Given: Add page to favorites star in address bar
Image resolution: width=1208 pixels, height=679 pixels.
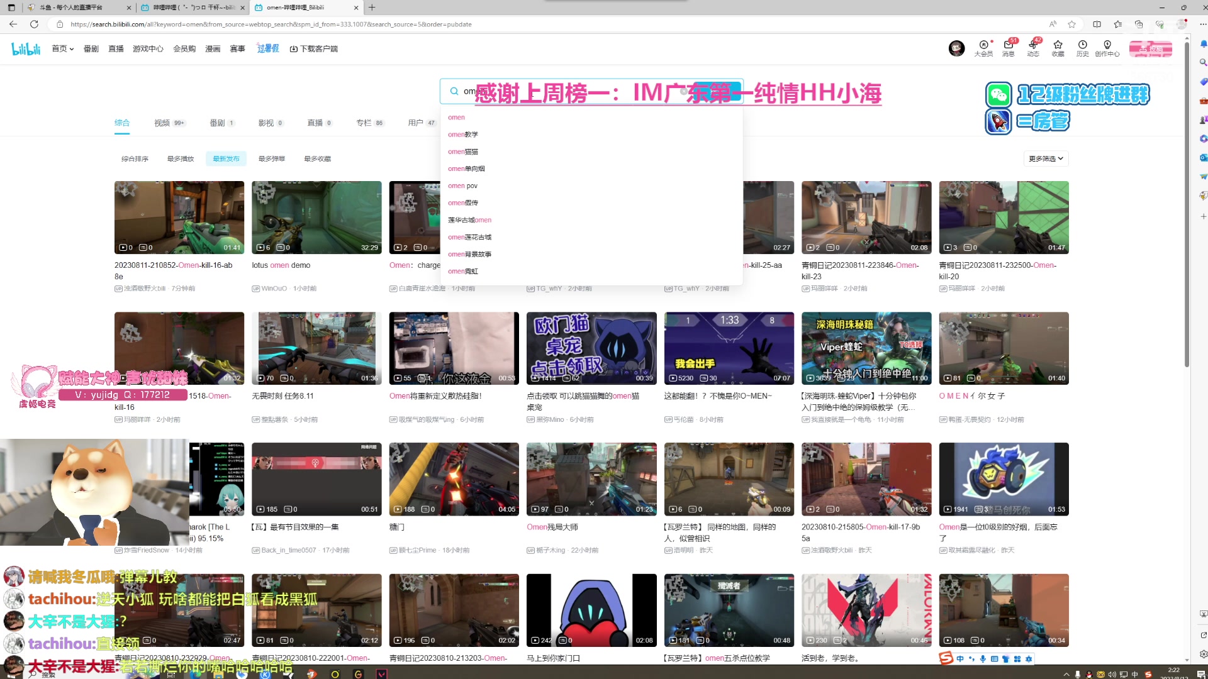Looking at the screenshot, I should tap(1071, 24).
